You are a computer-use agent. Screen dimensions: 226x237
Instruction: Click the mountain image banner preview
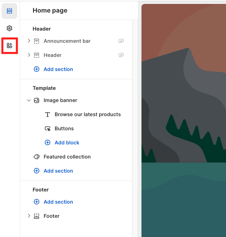[184, 120]
